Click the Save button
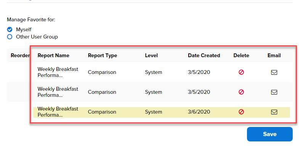Screen dimensions: 303x146 pyautogui.click(x=270, y=134)
